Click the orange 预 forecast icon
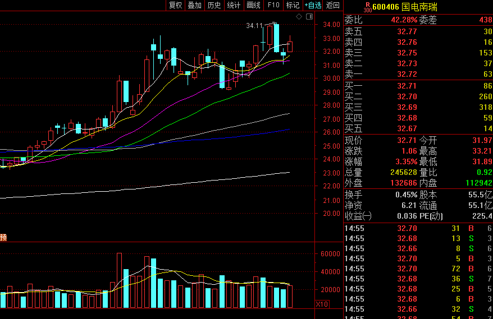This screenshot has width=493, height=319. 3,238
